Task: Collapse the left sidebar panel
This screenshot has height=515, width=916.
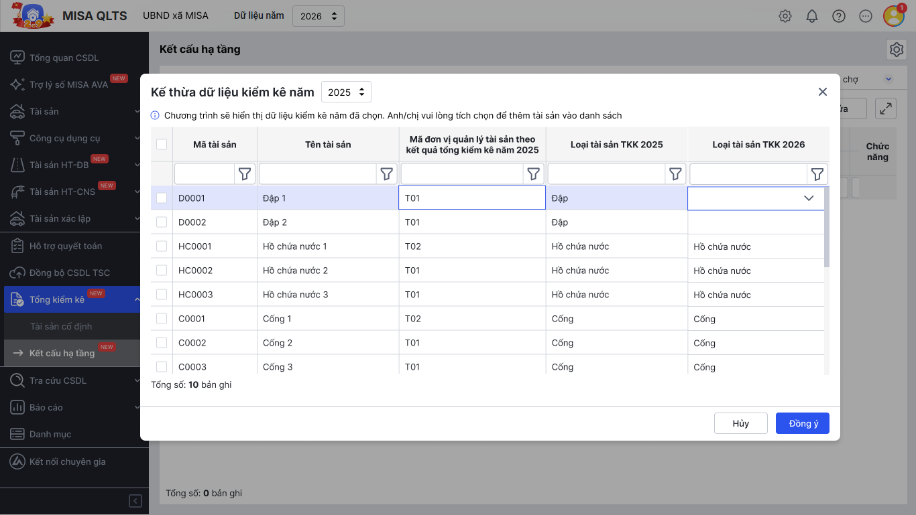Action: (x=135, y=501)
